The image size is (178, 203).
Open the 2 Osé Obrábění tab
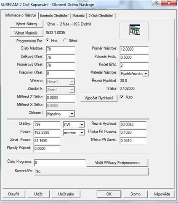click(101, 16)
